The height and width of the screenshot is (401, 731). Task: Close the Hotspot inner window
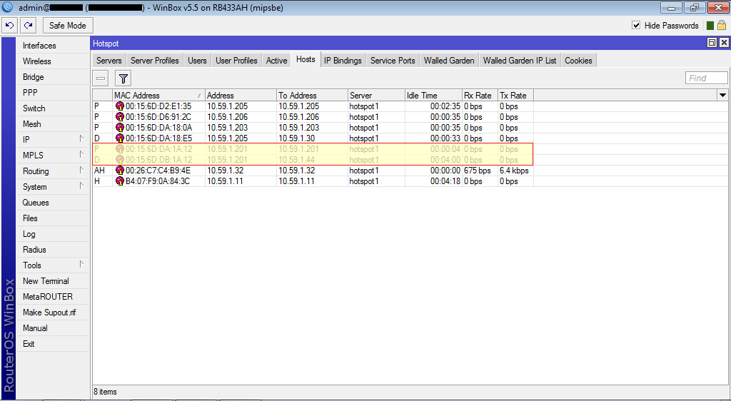724,43
